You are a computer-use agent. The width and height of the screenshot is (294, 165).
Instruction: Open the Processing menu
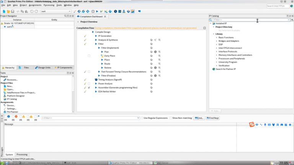coord(49,5)
